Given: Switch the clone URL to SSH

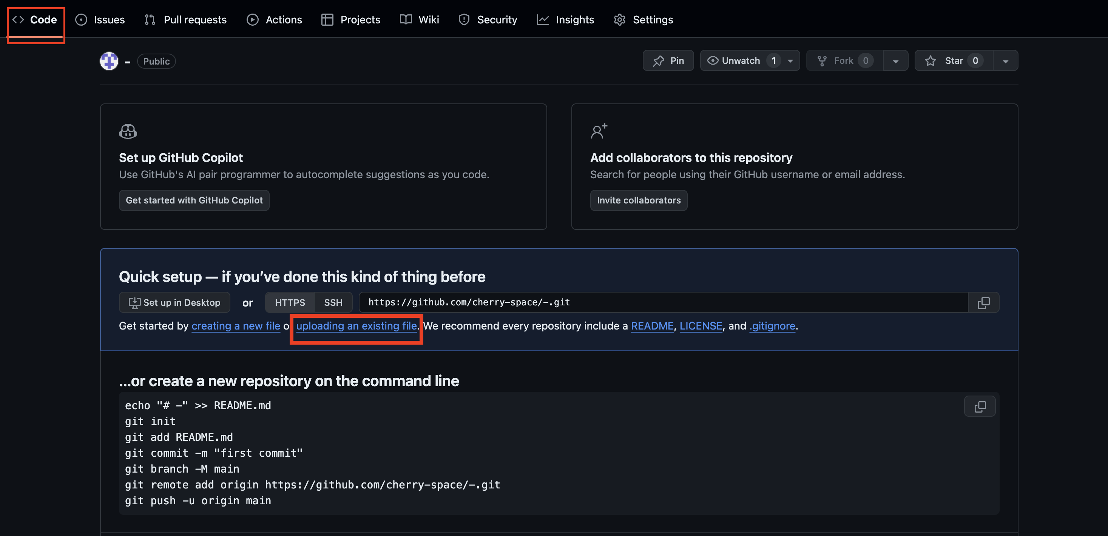Looking at the screenshot, I should pyautogui.click(x=333, y=303).
